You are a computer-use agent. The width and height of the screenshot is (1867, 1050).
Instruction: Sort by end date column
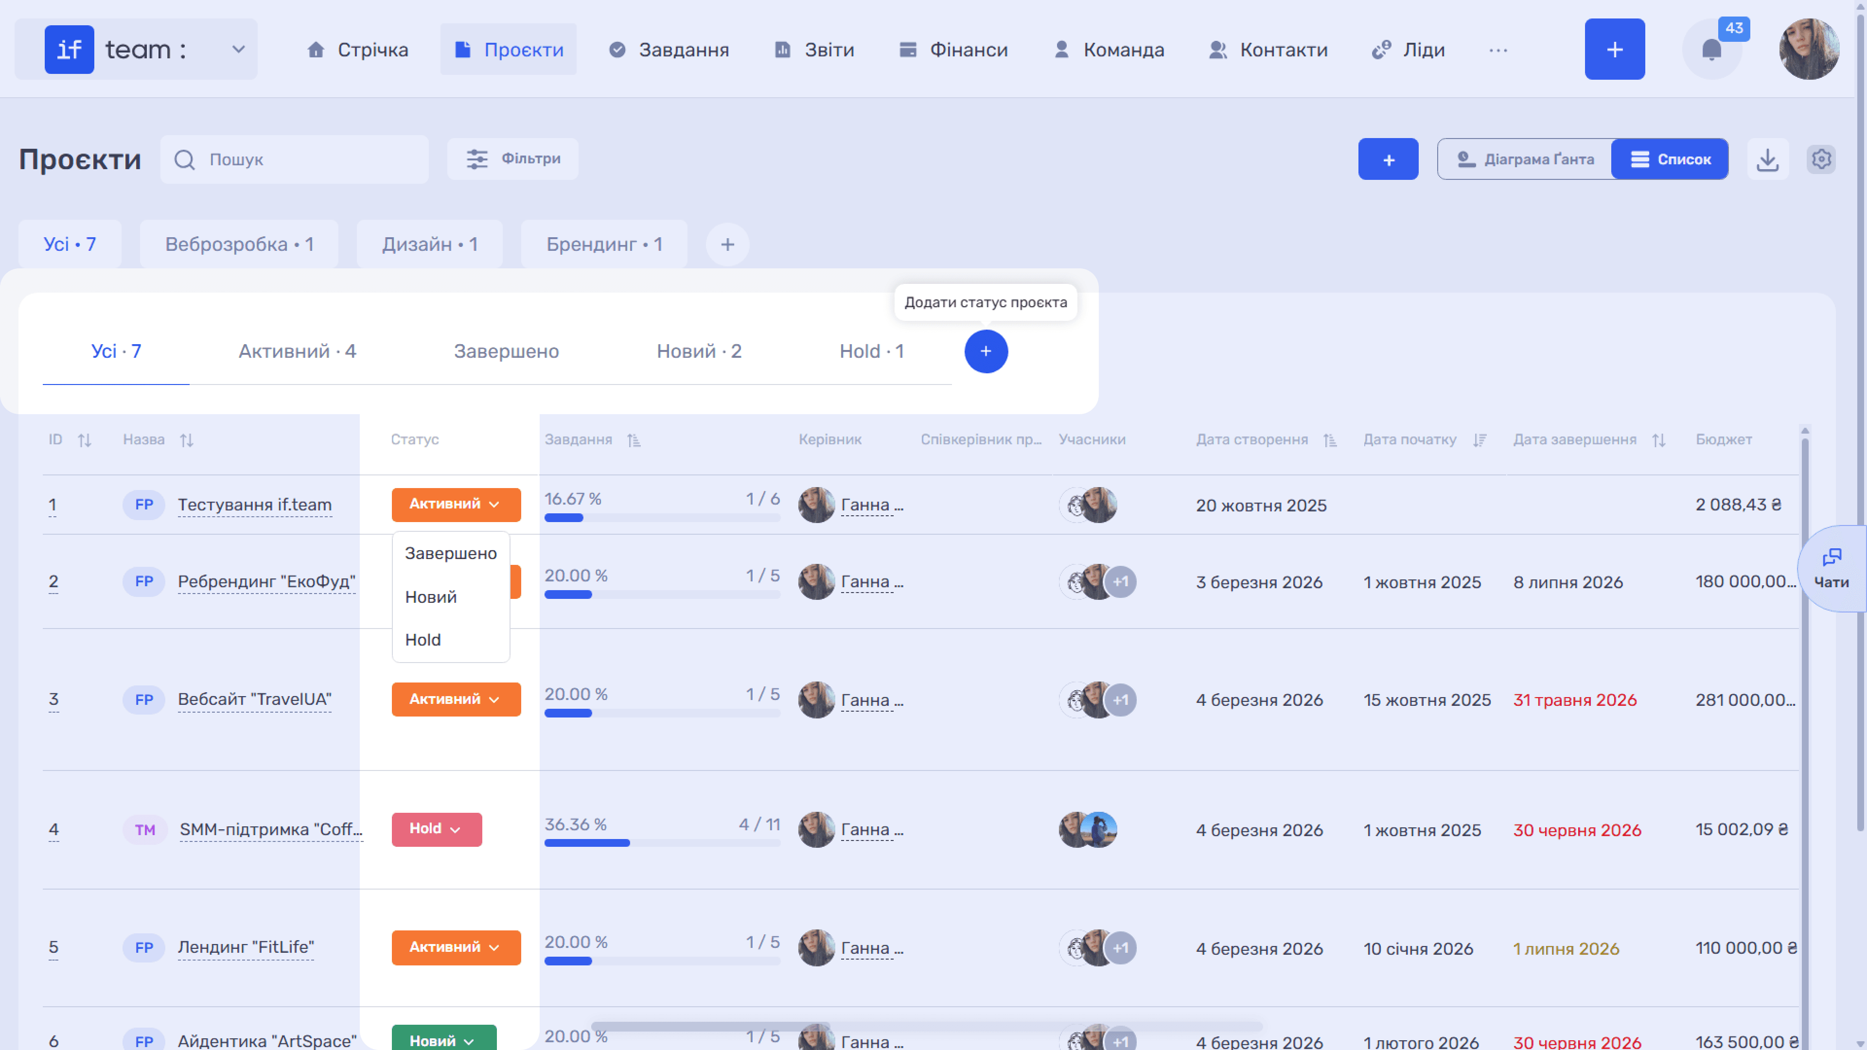(1659, 440)
